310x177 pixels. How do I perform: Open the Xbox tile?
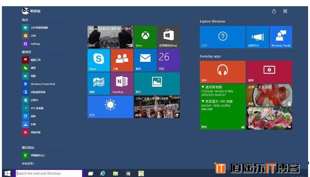[145, 37]
